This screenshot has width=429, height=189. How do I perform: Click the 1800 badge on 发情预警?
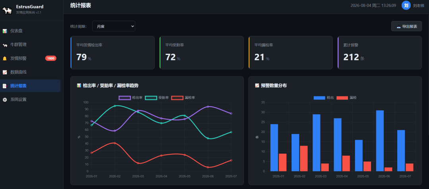(x=50, y=58)
